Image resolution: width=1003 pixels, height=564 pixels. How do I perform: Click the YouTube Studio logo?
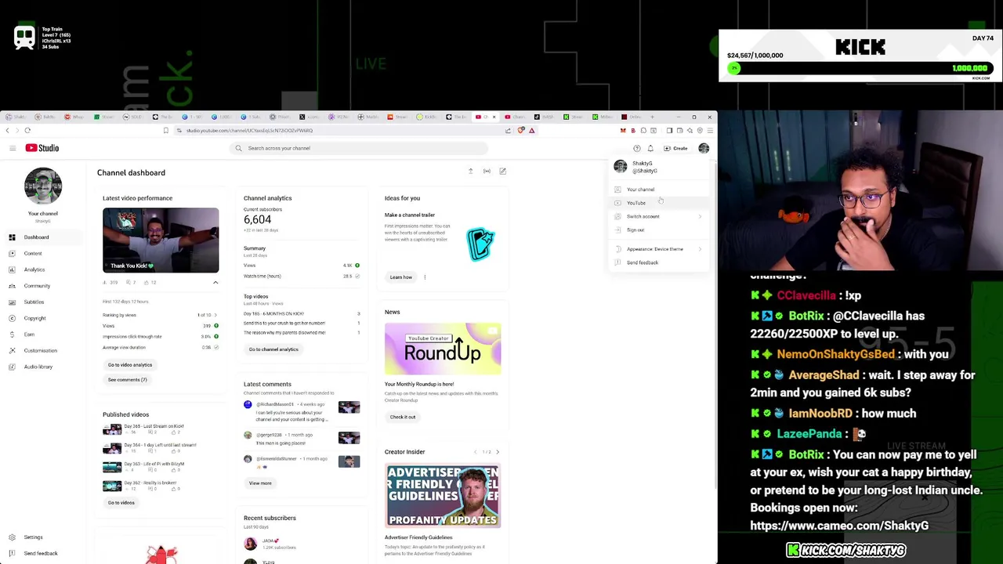(x=42, y=148)
